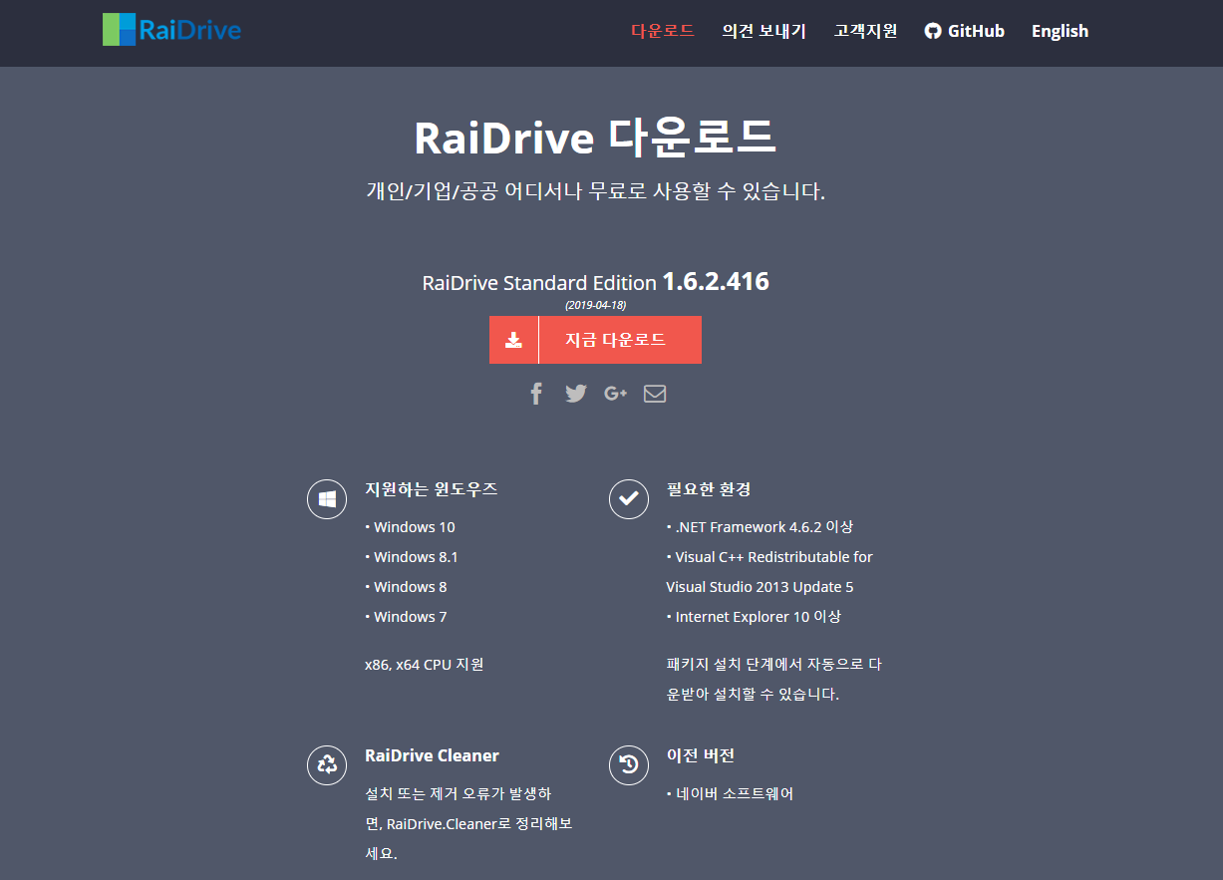Click the 필요한 환경 heading
Image resolution: width=1223 pixels, height=880 pixels.
coord(709,489)
